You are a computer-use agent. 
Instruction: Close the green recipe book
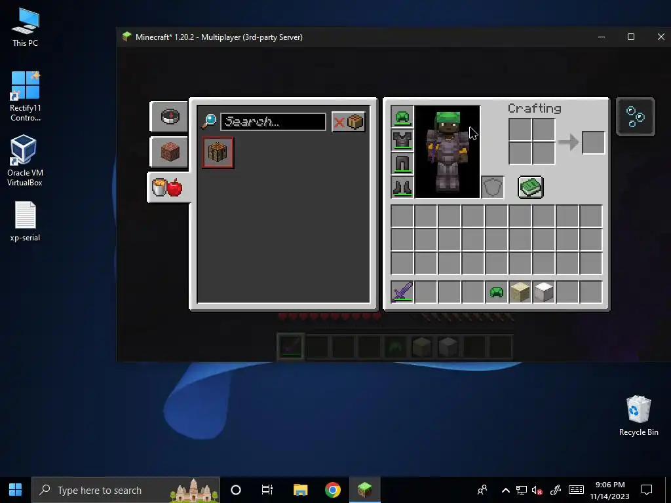[531, 187]
